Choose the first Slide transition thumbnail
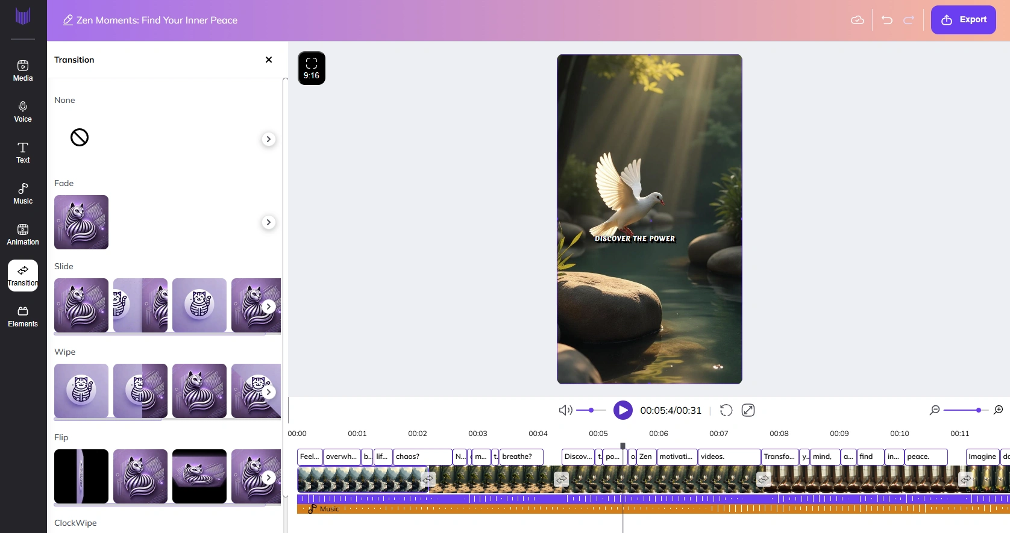Image resolution: width=1010 pixels, height=533 pixels. pos(81,305)
